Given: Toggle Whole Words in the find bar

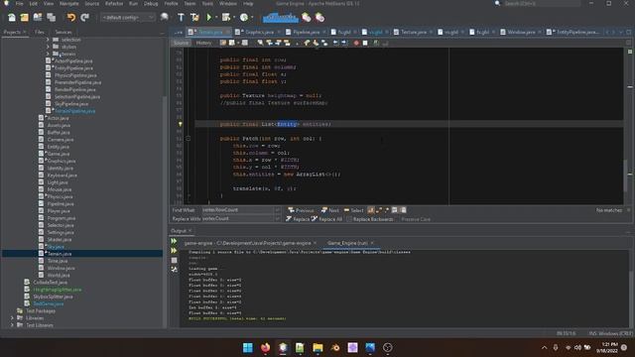Looking at the screenshot, I should click(x=379, y=210).
